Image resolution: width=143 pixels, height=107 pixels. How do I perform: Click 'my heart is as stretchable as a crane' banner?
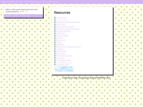tap(30, 2)
